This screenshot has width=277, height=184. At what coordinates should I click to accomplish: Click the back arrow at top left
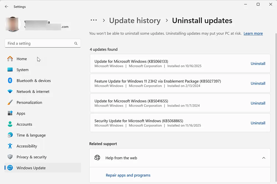(6, 6)
